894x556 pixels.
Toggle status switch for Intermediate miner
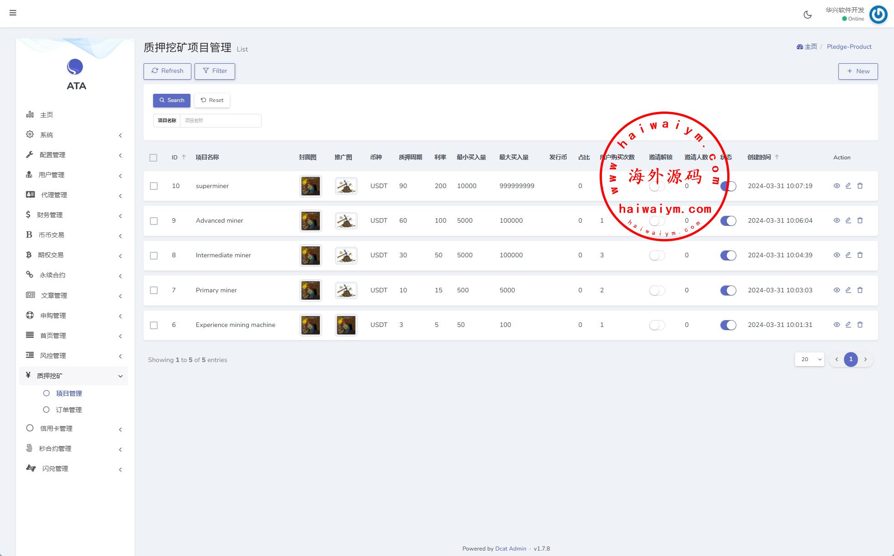(x=728, y=255)
